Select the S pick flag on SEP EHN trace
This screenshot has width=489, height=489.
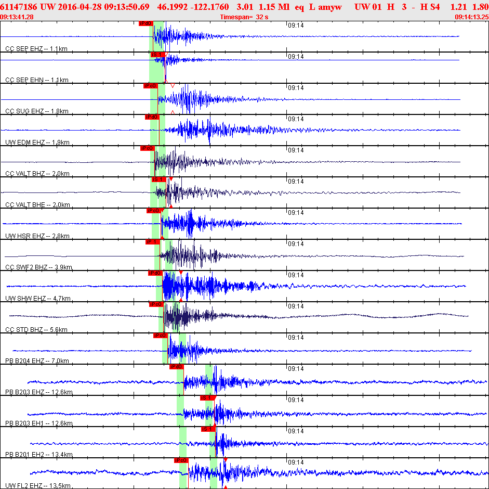click(x=157, y=55)
